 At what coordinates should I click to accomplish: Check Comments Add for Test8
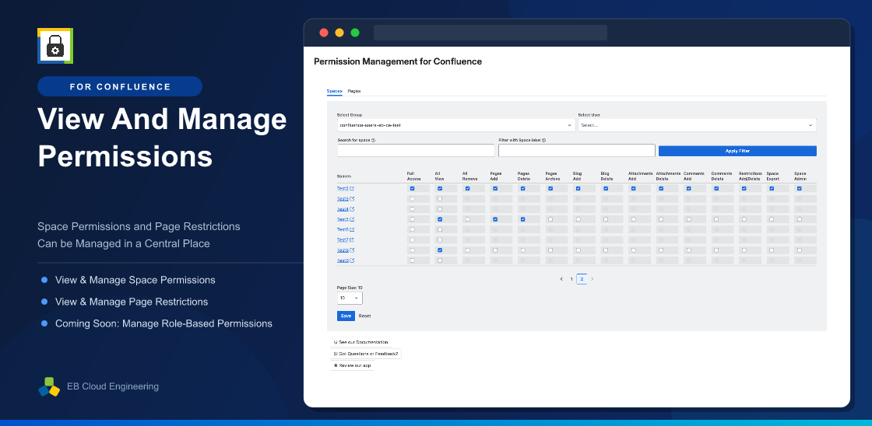[688, 250]
